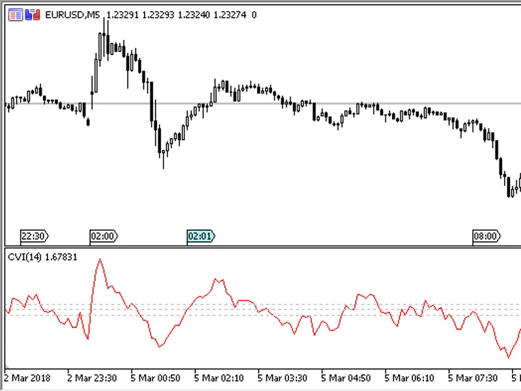Viewport: 521px width, 391px height.
Task: Toggle the one-click trading panel icon
Action: 33,15
